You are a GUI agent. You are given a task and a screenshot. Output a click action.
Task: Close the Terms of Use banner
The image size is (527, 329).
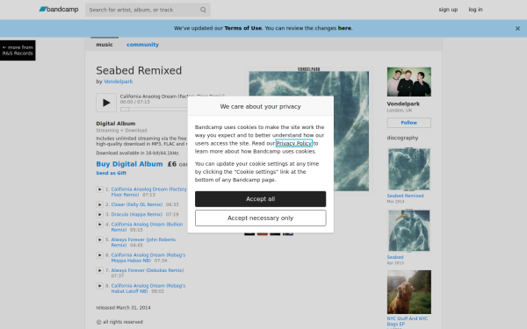click(517, 29)
